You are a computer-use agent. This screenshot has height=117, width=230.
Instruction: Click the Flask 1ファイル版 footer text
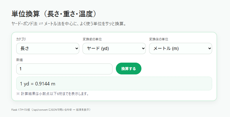[x=21, y=110]
